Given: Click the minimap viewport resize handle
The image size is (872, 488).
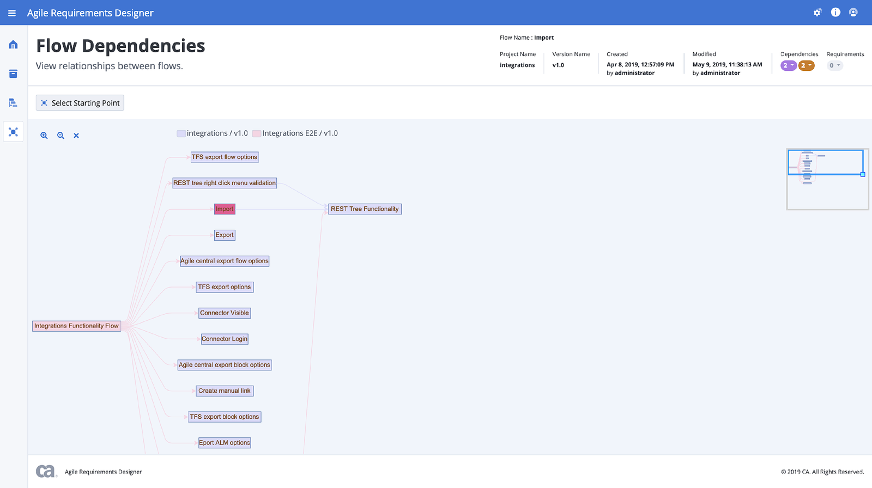Looking at the screenshot, I should click(x=863, y=174).
